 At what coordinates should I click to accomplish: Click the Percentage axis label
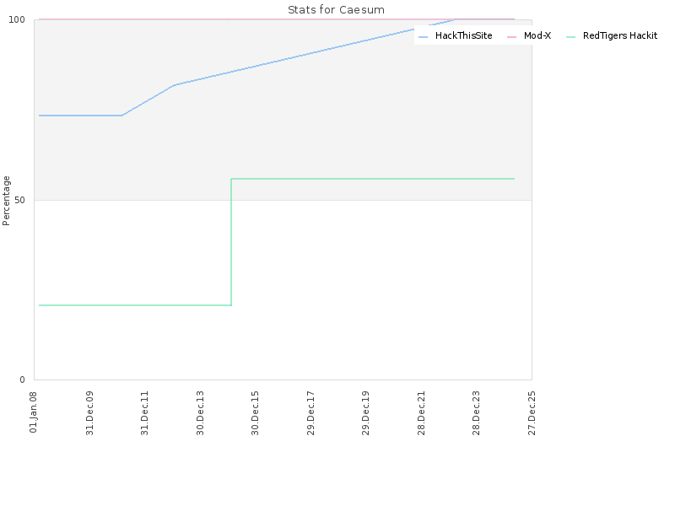coord(6,201)
